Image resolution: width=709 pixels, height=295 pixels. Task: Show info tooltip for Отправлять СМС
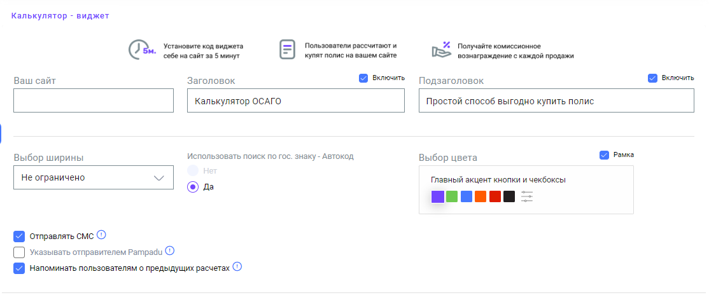click(x=101, y=235)
